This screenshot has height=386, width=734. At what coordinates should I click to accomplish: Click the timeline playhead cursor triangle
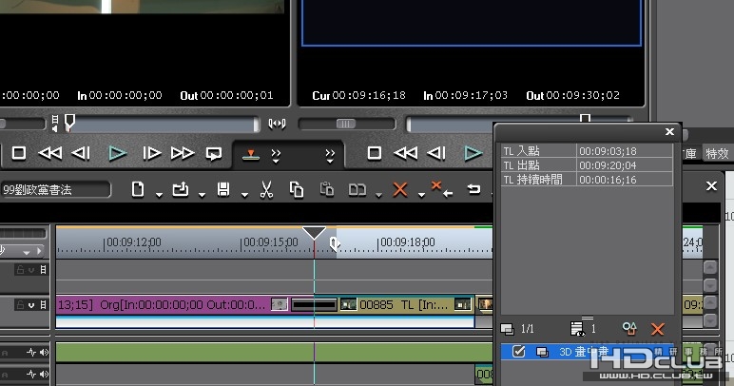coord(314,233)
